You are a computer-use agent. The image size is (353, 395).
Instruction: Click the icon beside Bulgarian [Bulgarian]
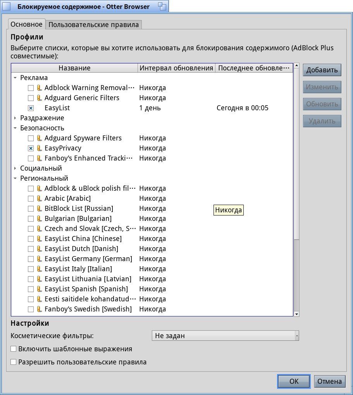pos(39,219)
